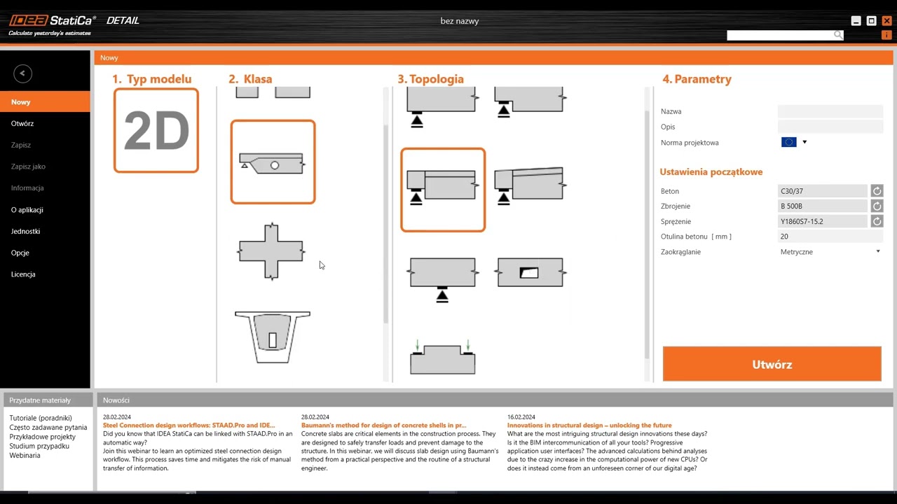Open Często zadawane pytania link
The height and width of the screenshot is (504, 897).
[x=48, y=427]
